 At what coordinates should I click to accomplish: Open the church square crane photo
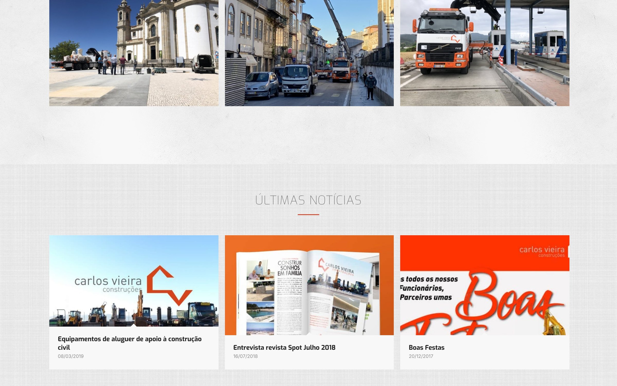(x=134, y=53)
